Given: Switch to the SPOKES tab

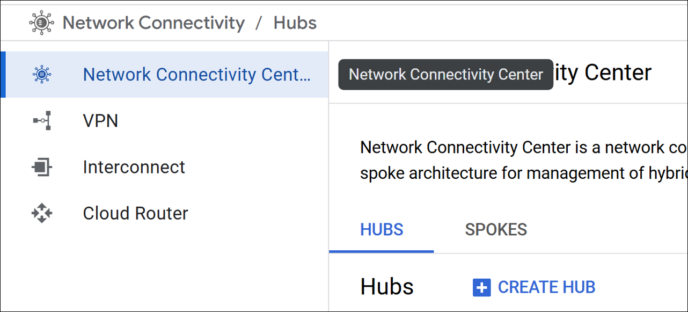Looking at the screenshot, I should click(495, 229).
